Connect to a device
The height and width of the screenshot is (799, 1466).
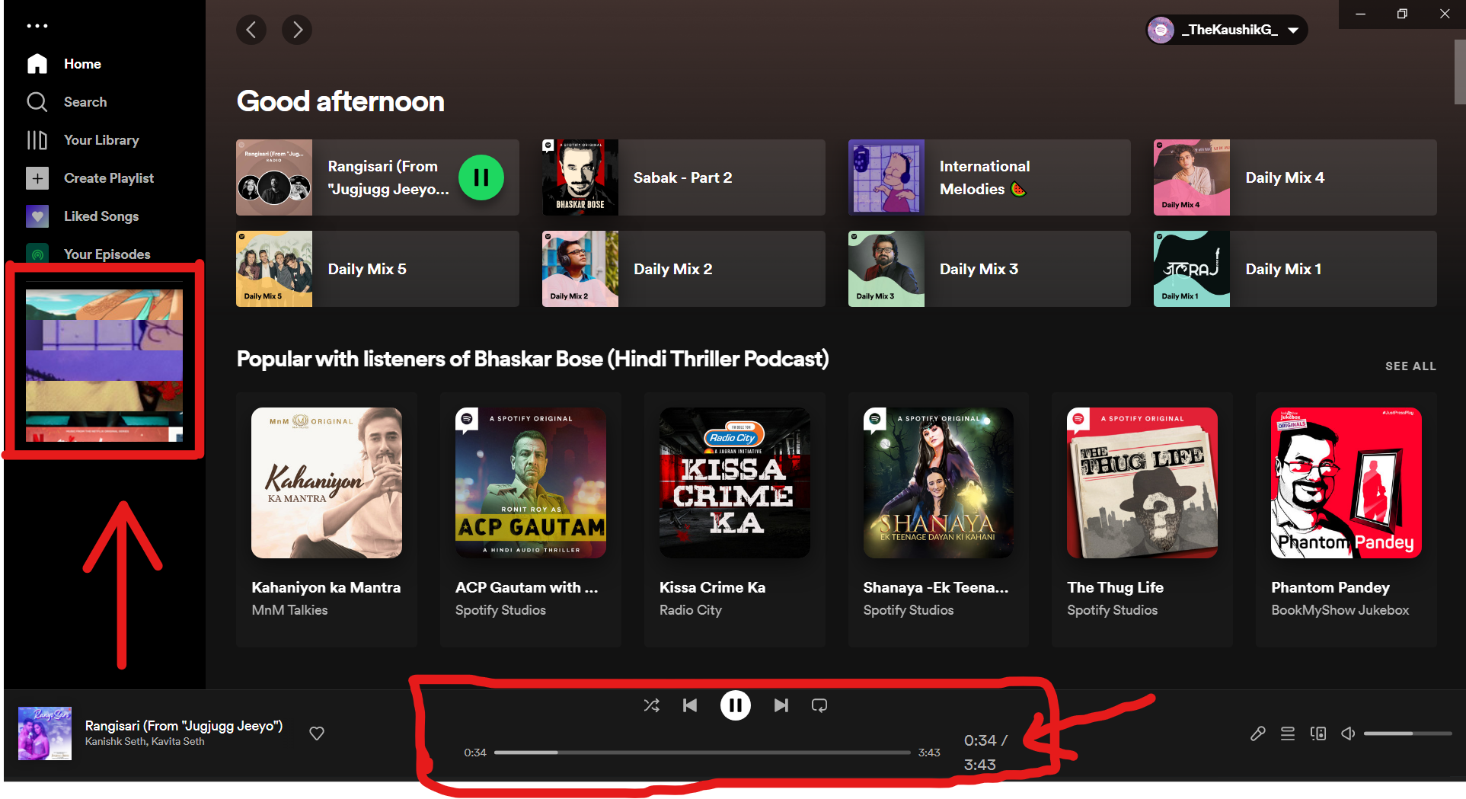coord(1317,733)
